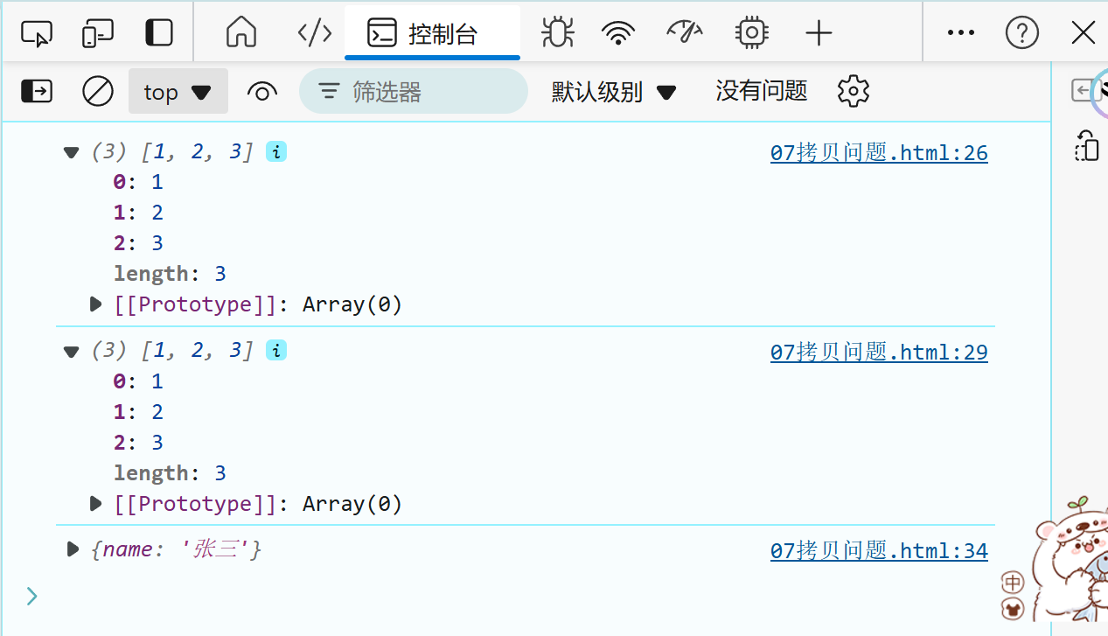The width and height of the screenshot is (1108, 636).
Task: Open the Performance gauge icon tab
Action: tap(685, 33)
